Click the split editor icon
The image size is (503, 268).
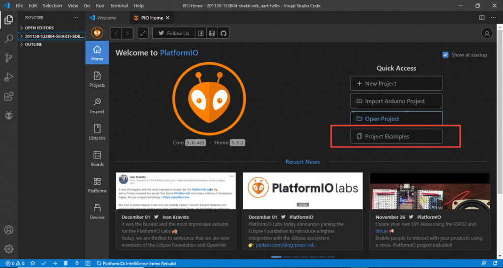click(x=482, y=18)
